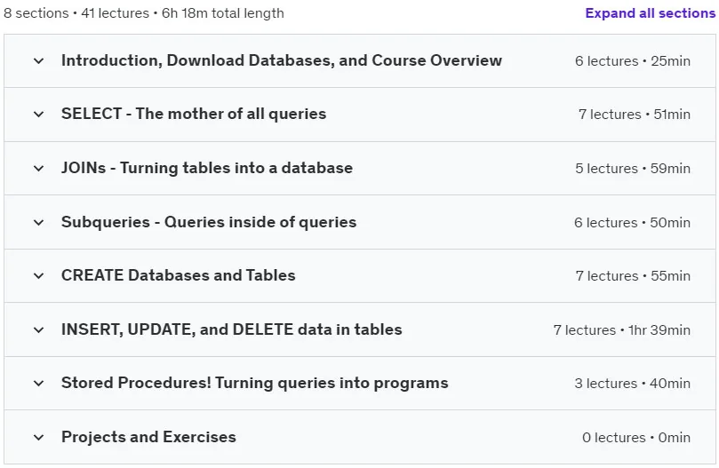Screen dimensions: 719x468
Task: Click the '6 lectures • 25min' label
Action: click(633, 61)
